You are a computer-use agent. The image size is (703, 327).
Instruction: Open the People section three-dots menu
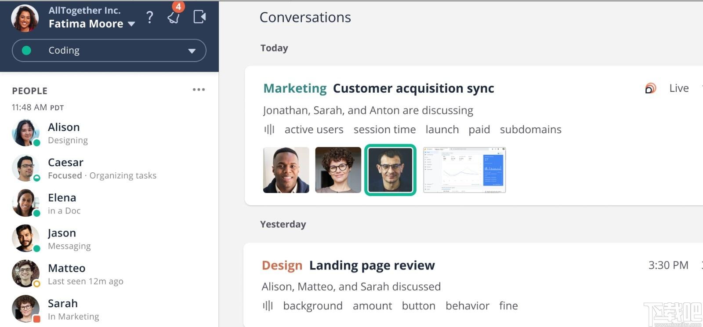point(199,90)
